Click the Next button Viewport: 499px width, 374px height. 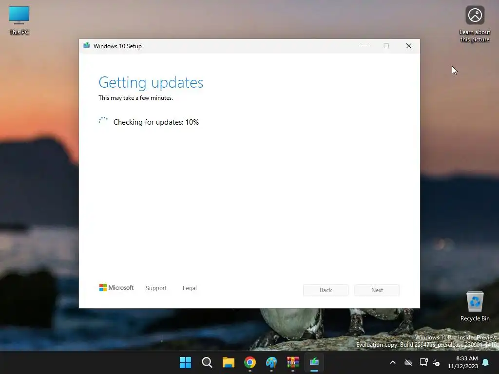click(x=377, y=290)
